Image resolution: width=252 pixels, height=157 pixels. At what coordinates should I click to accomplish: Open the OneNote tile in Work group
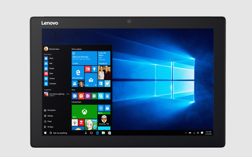click(88, 96)
